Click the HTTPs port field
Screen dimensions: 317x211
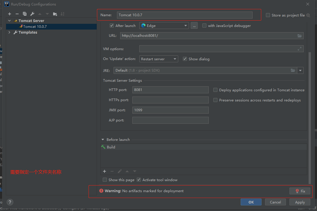pyautogui.click(x=170, y=100)
